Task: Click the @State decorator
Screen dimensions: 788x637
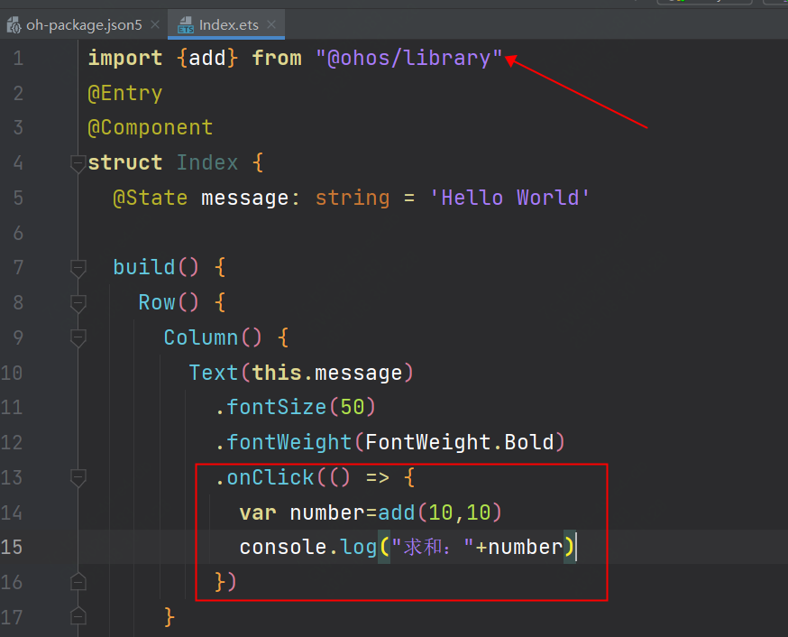Action: [x=151, y=198]
